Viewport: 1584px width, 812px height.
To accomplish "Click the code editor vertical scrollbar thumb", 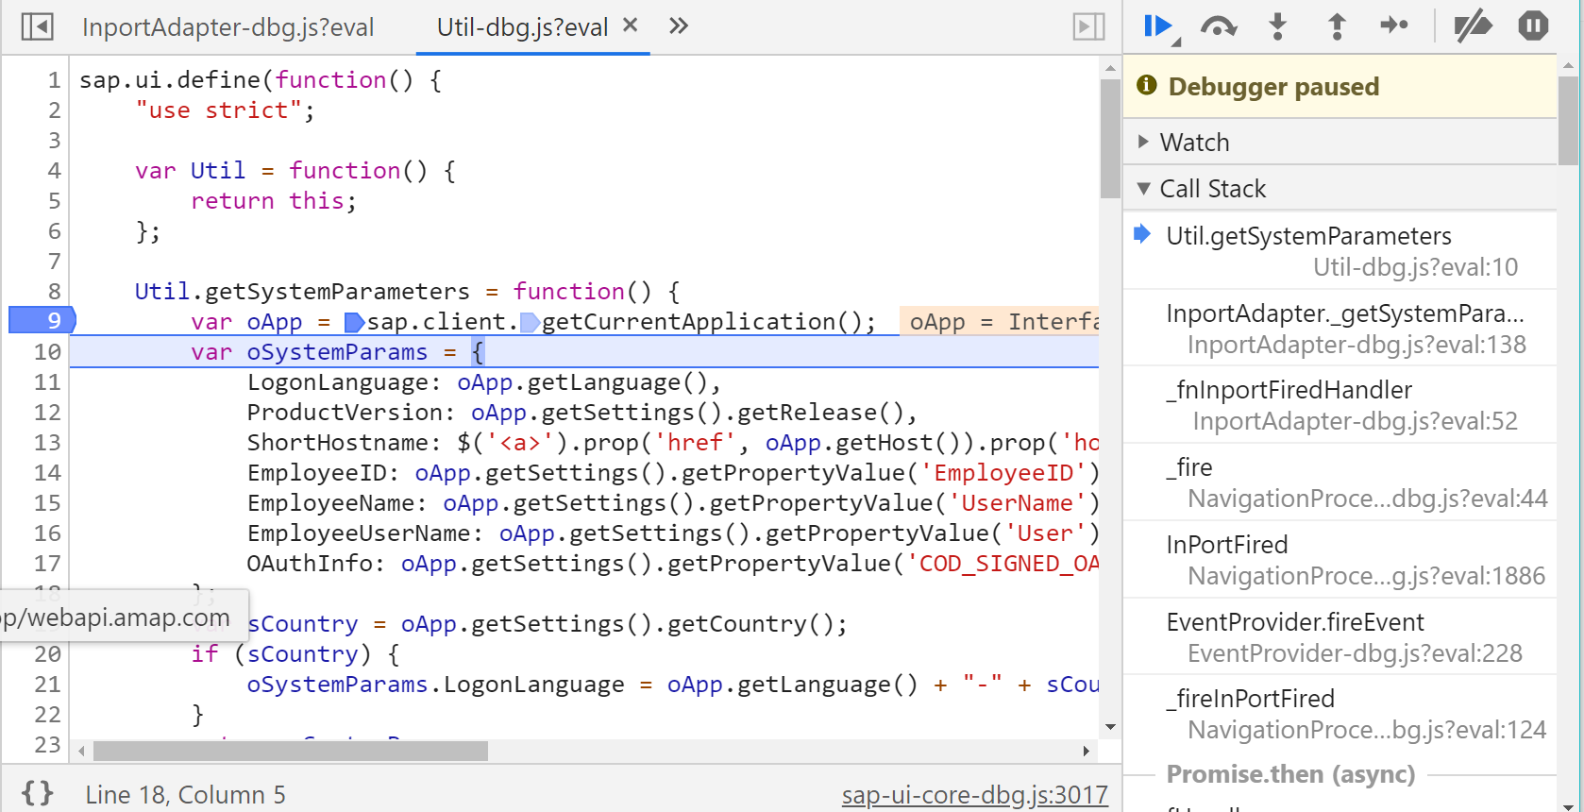I will pos(1110,139).
